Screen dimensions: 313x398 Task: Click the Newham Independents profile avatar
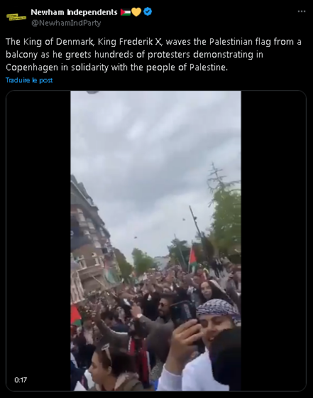pyautogui.click(x=16, y=17)
